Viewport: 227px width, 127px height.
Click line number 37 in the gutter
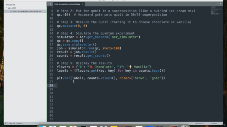pos(51,119)
